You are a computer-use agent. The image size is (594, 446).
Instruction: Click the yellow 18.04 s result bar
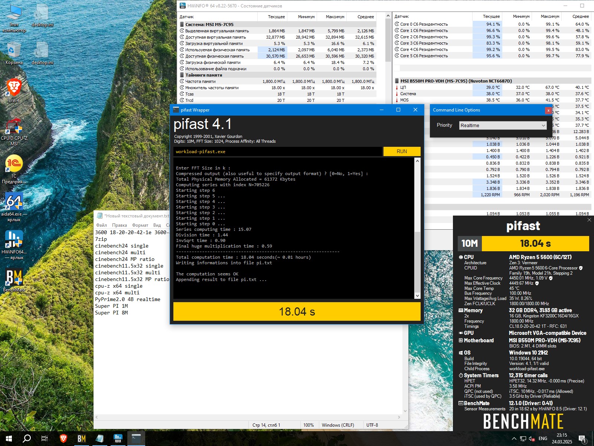pos(297,311)
